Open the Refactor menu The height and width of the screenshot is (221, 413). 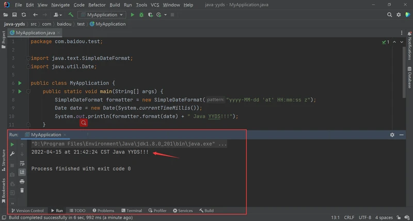tap(96, 5)
